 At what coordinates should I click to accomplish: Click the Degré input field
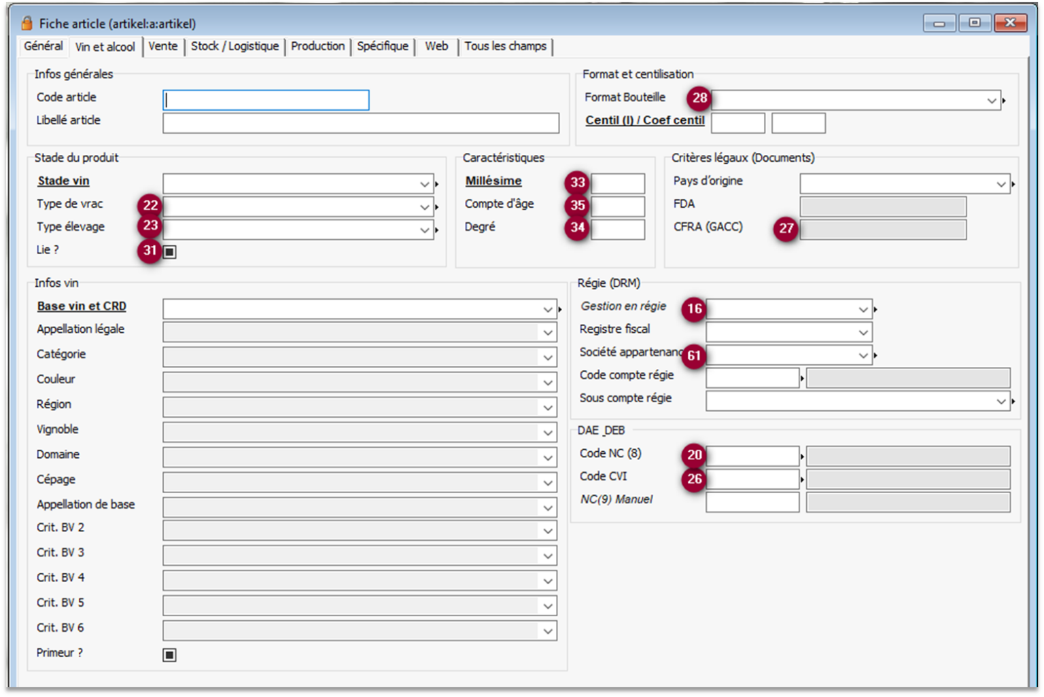click(617, 230)
